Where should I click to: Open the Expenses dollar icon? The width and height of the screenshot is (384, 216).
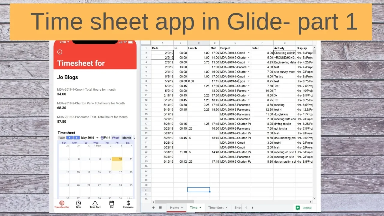pos(128,203)
